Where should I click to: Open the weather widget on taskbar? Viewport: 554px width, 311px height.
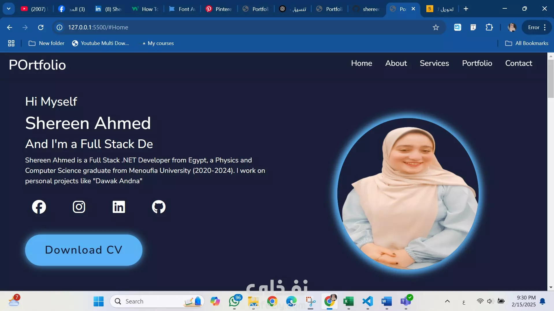(14, 301)
